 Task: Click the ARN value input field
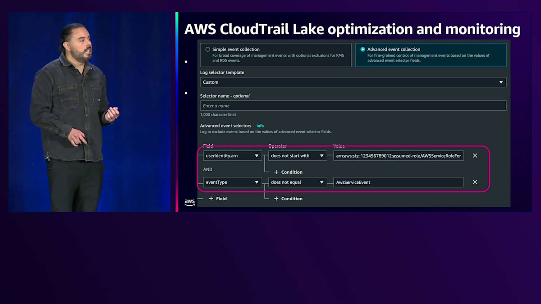[399, 156]
